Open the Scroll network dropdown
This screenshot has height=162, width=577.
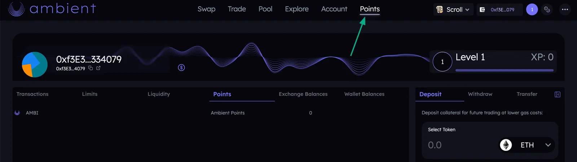(453, 10)
